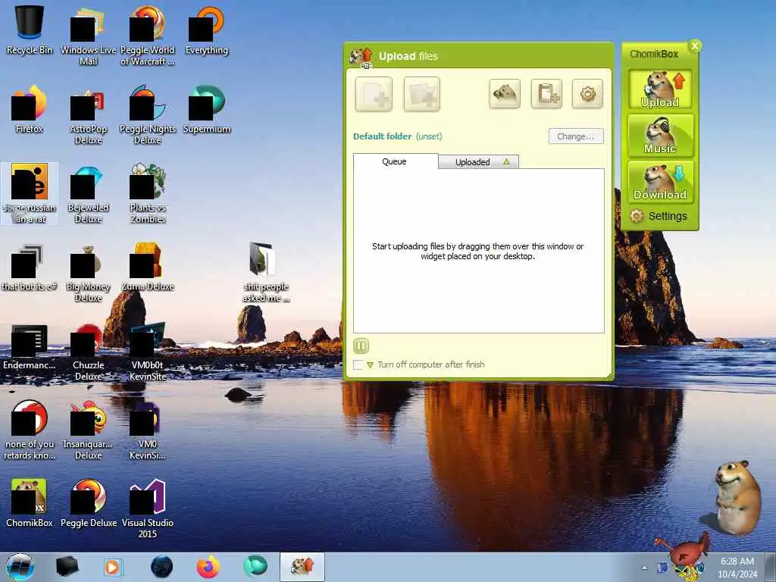Viewport: 776px width, 582px height.
Task: Close the ChomikBox widget
Action: coord(695,46)
